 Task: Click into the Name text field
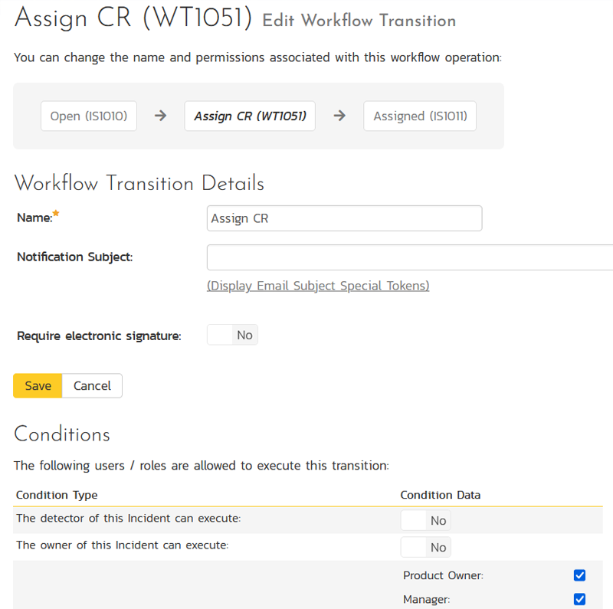pyautogui.click(x=344, y=218)
